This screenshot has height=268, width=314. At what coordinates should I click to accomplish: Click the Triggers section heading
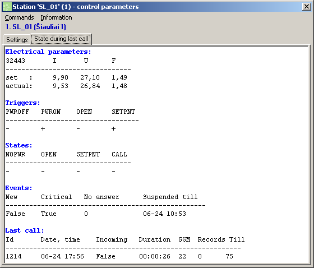22,103
